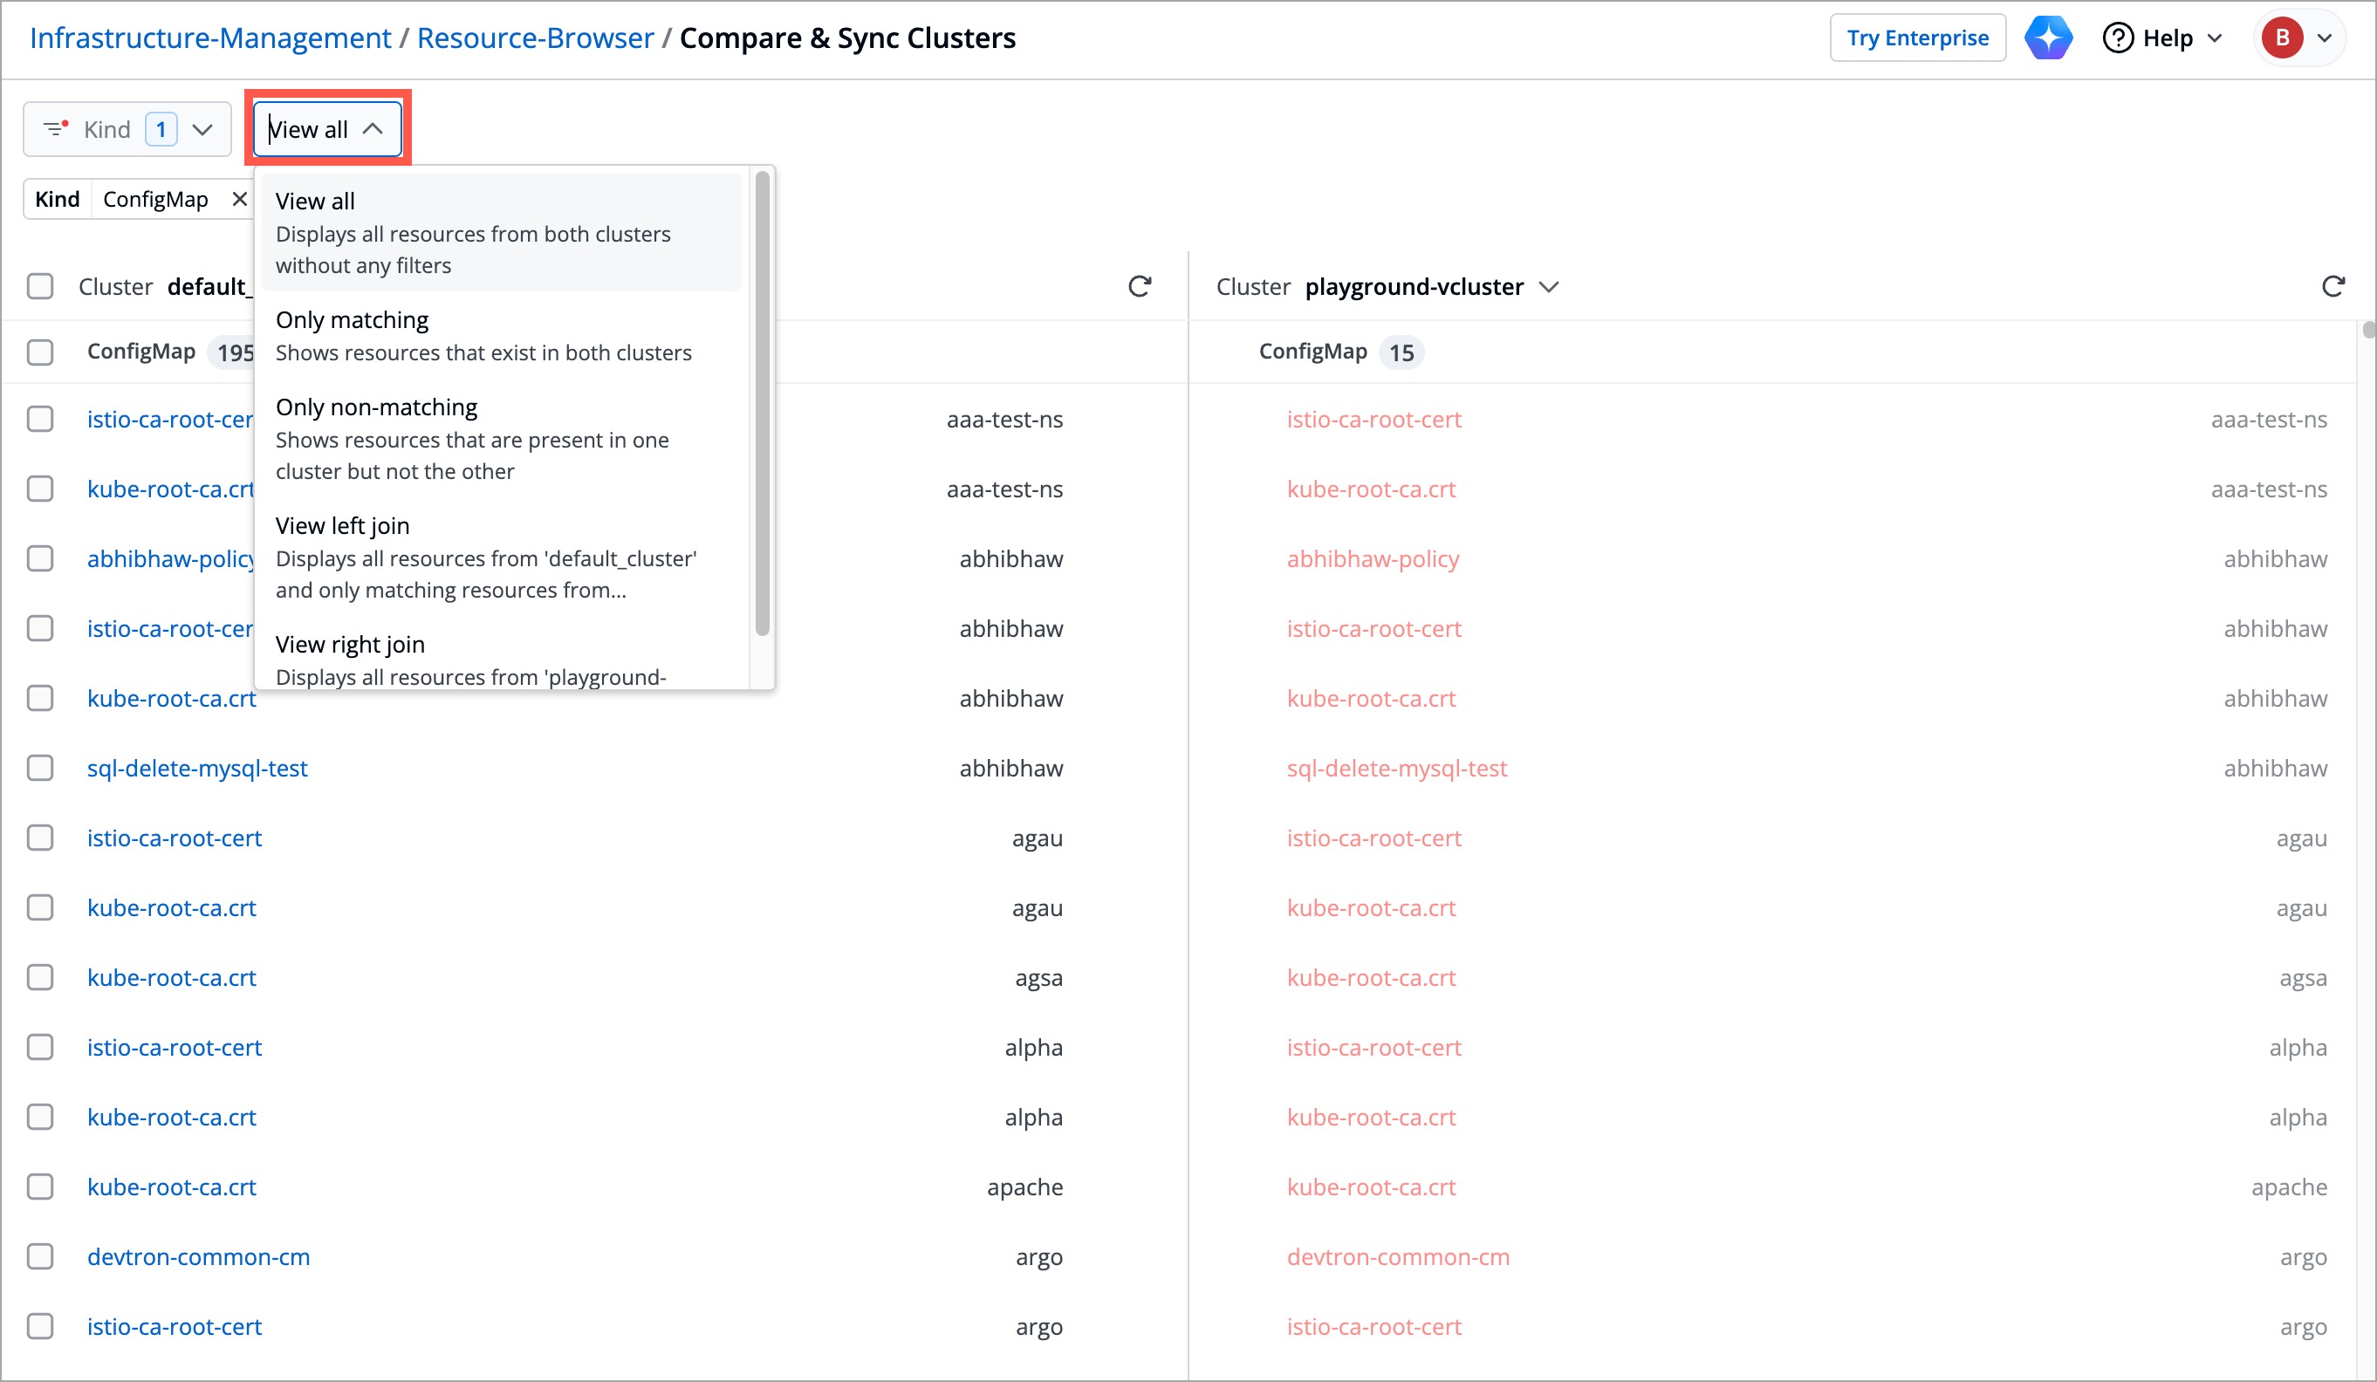The width and height of the screenshot is (2377, 1382).
Task: Select the sql-delete-mysql-test row checkbox
Action: [40, 768]
